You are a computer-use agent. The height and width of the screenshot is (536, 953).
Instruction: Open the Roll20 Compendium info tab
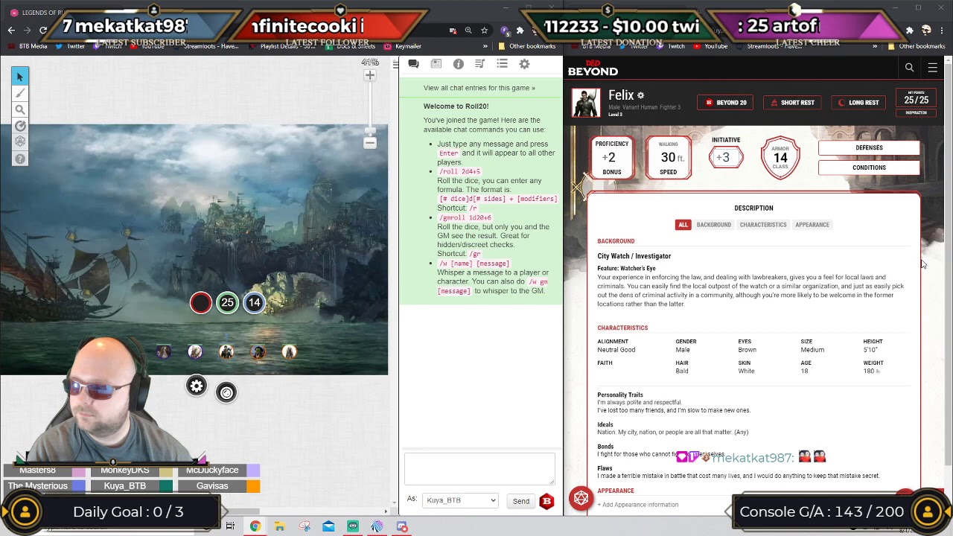[459, 64]
